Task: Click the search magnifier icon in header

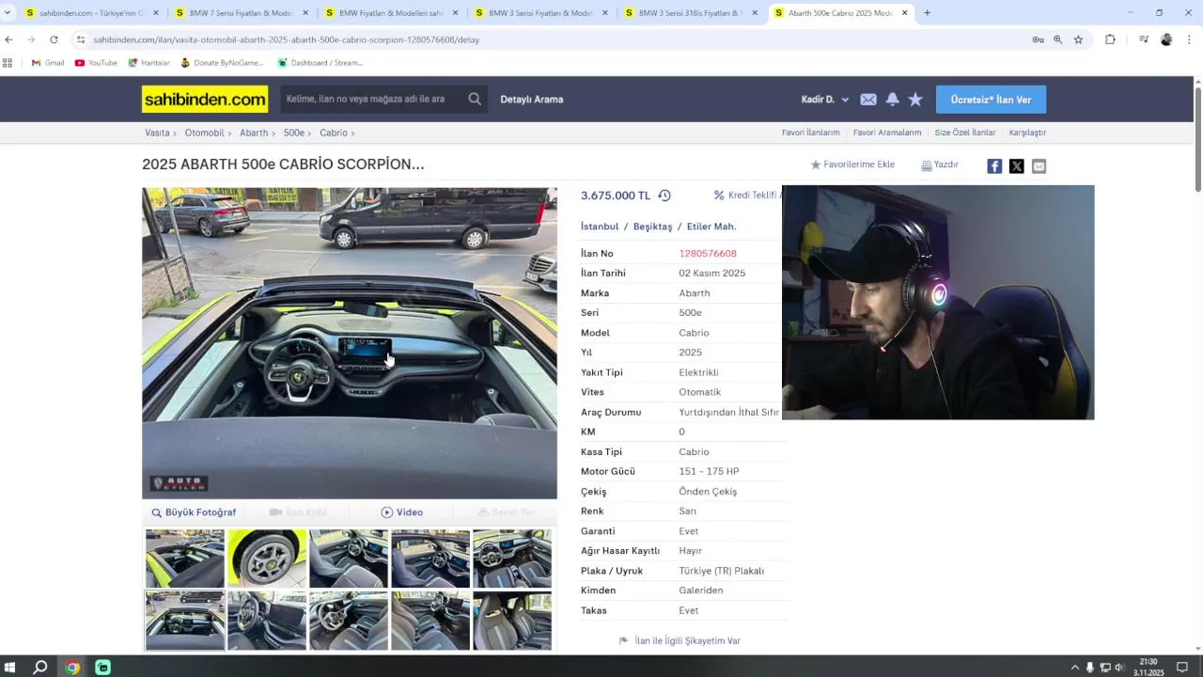Action: (475, 99)
